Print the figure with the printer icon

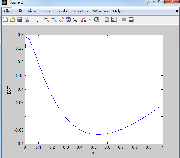[27, 19]
